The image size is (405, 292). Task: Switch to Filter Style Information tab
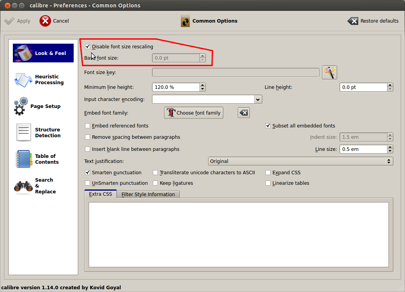tap(148, 194)
